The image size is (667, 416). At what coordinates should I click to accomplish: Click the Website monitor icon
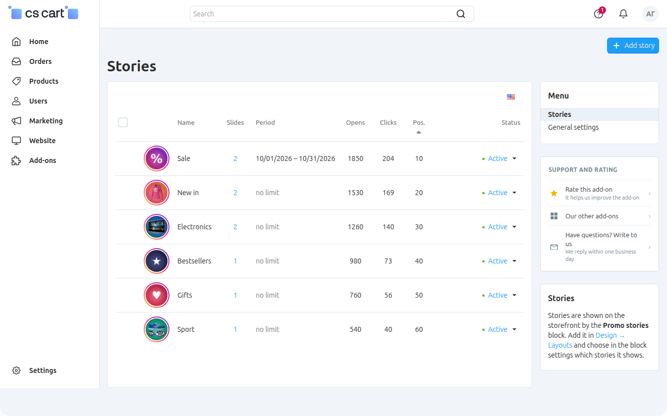point(16,141)
